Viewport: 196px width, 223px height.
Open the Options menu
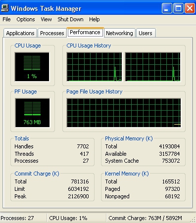26,19
